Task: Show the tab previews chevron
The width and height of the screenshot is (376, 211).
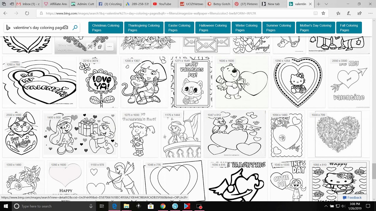Action: [326, 4]
